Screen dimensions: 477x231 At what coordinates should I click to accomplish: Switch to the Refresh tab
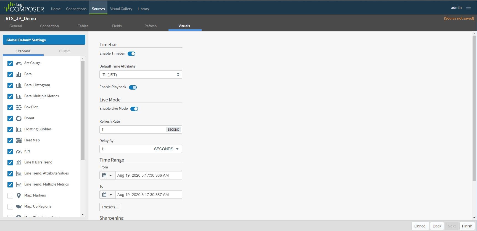pos(151,26)
